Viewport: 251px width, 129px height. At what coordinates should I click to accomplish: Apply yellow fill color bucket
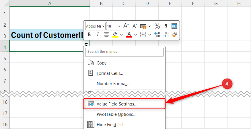115,34
